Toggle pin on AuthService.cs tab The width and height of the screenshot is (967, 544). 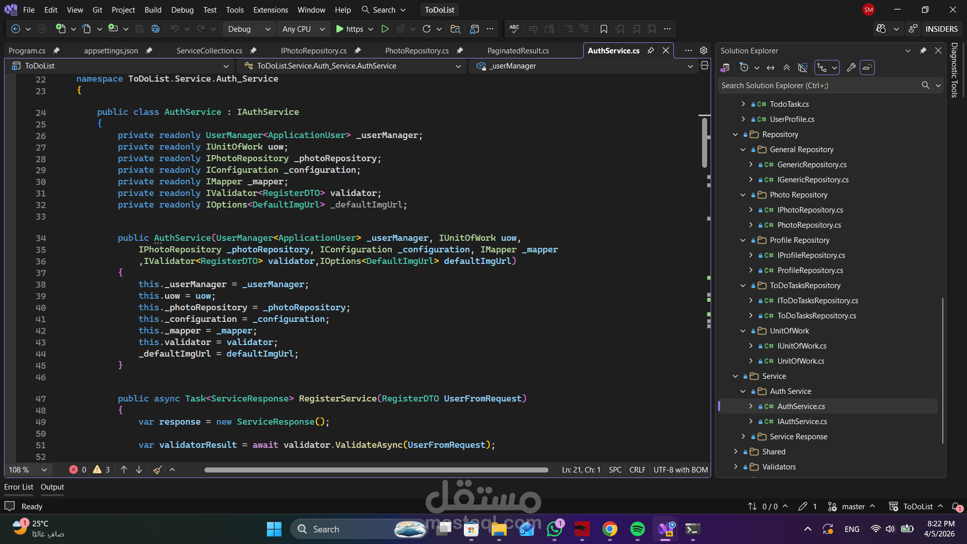(651, 50)
